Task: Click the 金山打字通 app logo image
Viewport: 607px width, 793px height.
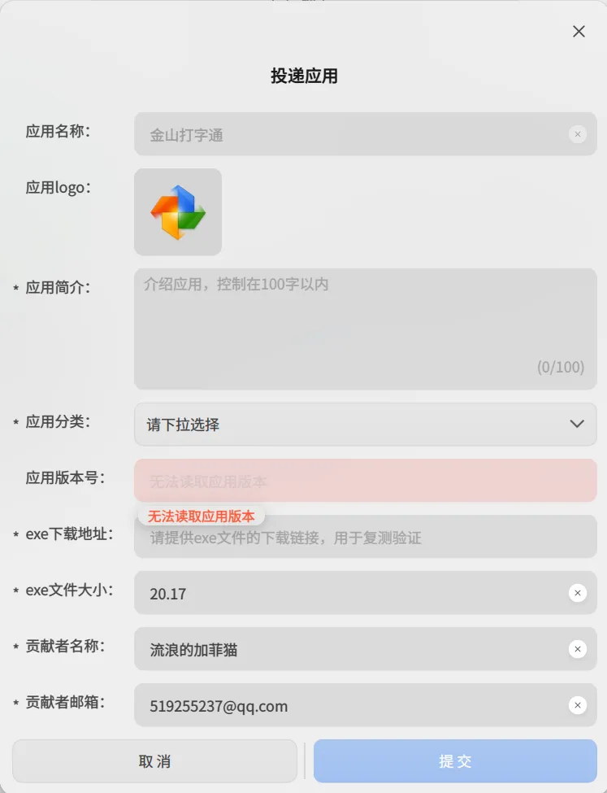Action: pos(177,211)
